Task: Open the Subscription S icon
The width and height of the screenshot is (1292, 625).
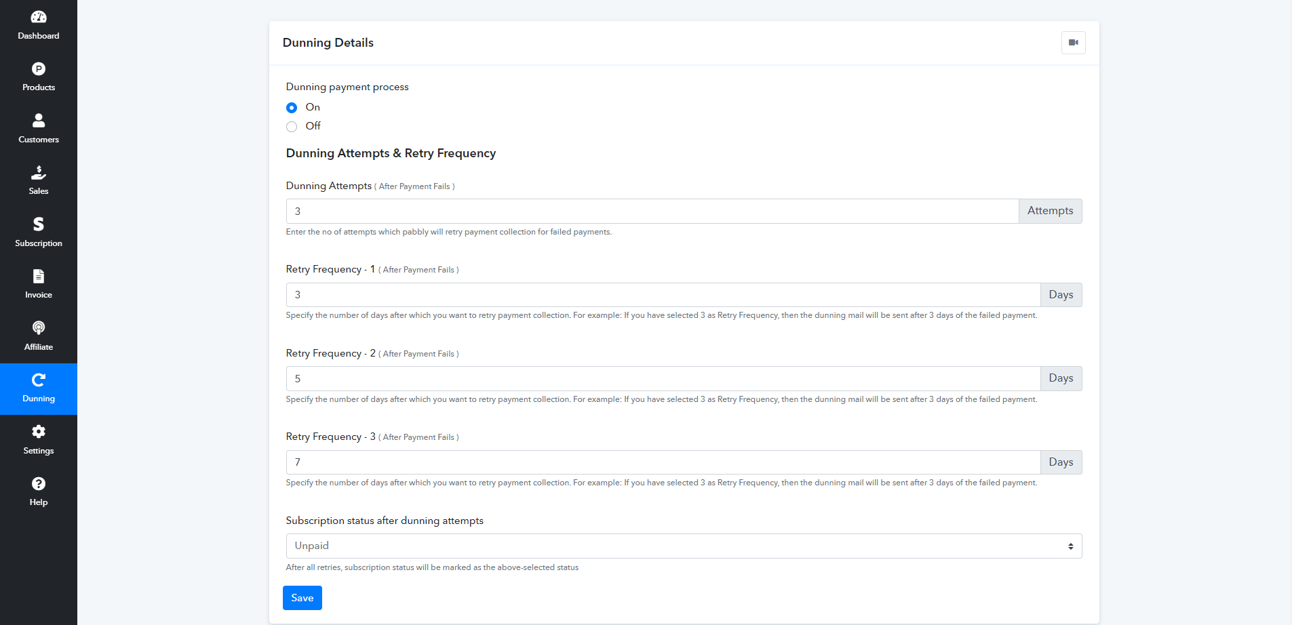Action: 39,224
